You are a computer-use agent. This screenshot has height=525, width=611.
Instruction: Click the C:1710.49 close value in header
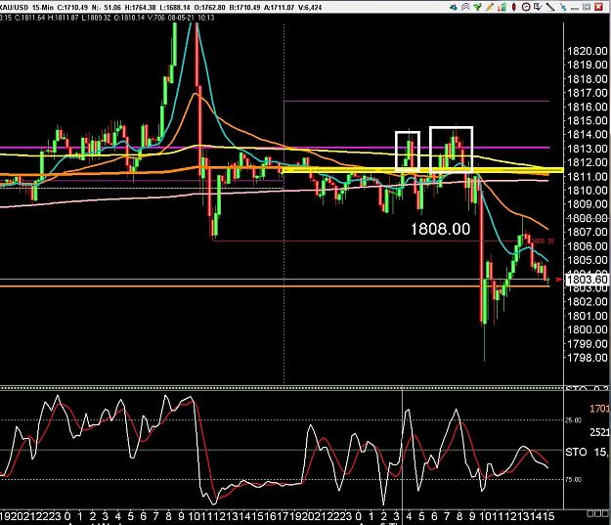pyautogui.click(x=72, y=8)
